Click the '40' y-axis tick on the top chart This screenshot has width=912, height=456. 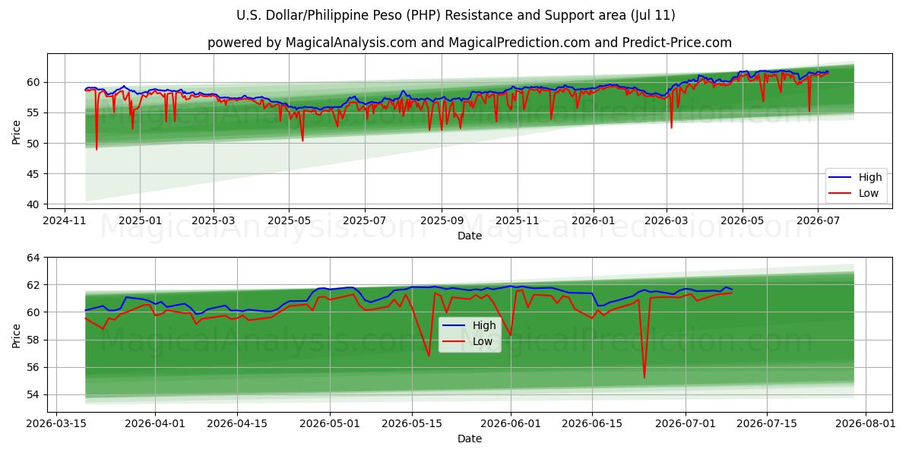34,204
